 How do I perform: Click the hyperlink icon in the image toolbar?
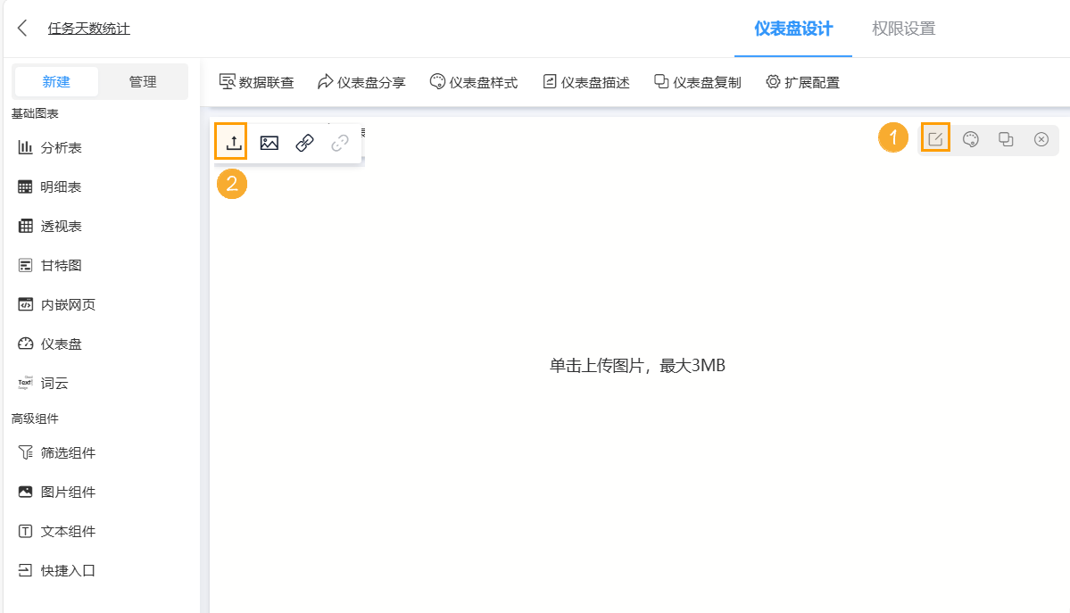pos(303,142)
